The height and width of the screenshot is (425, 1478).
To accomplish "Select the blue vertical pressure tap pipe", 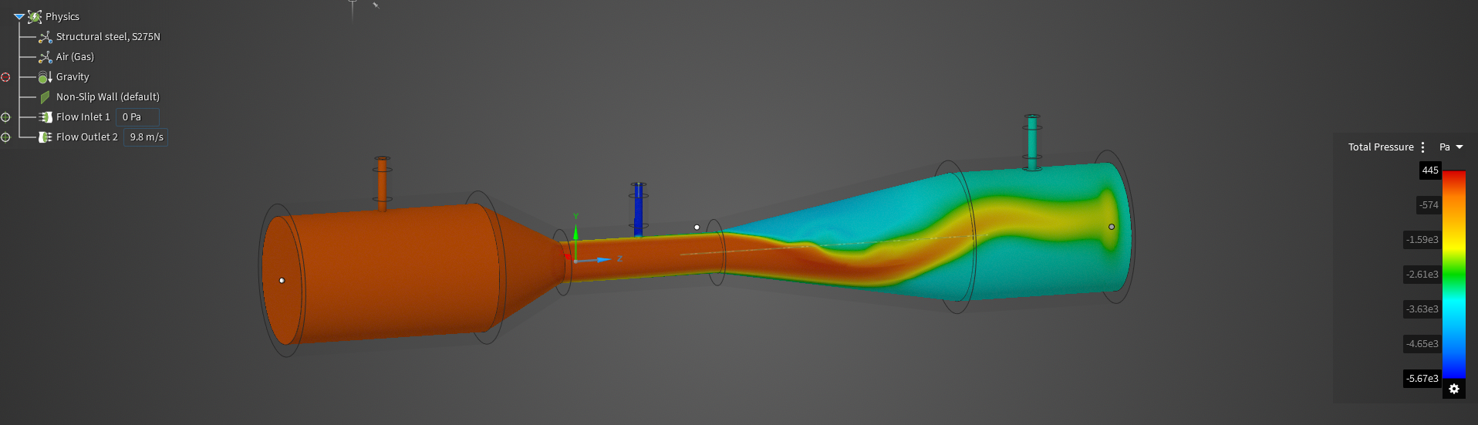I will click(638, 209).
